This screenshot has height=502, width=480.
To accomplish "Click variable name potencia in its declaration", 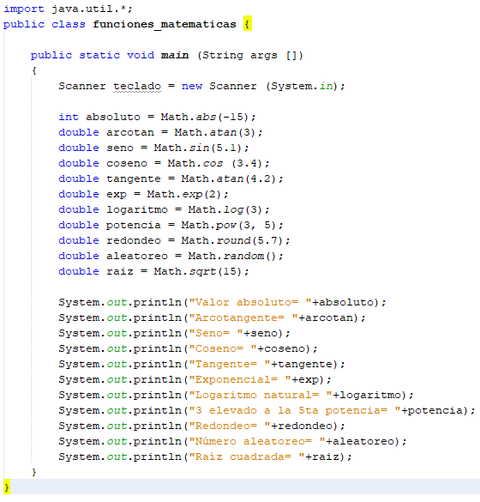I will 134,225.
